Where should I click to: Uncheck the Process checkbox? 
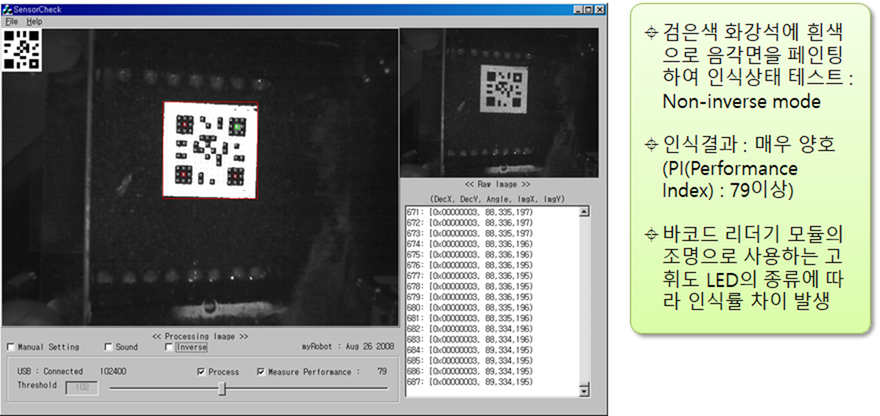[x=202, y=372]
